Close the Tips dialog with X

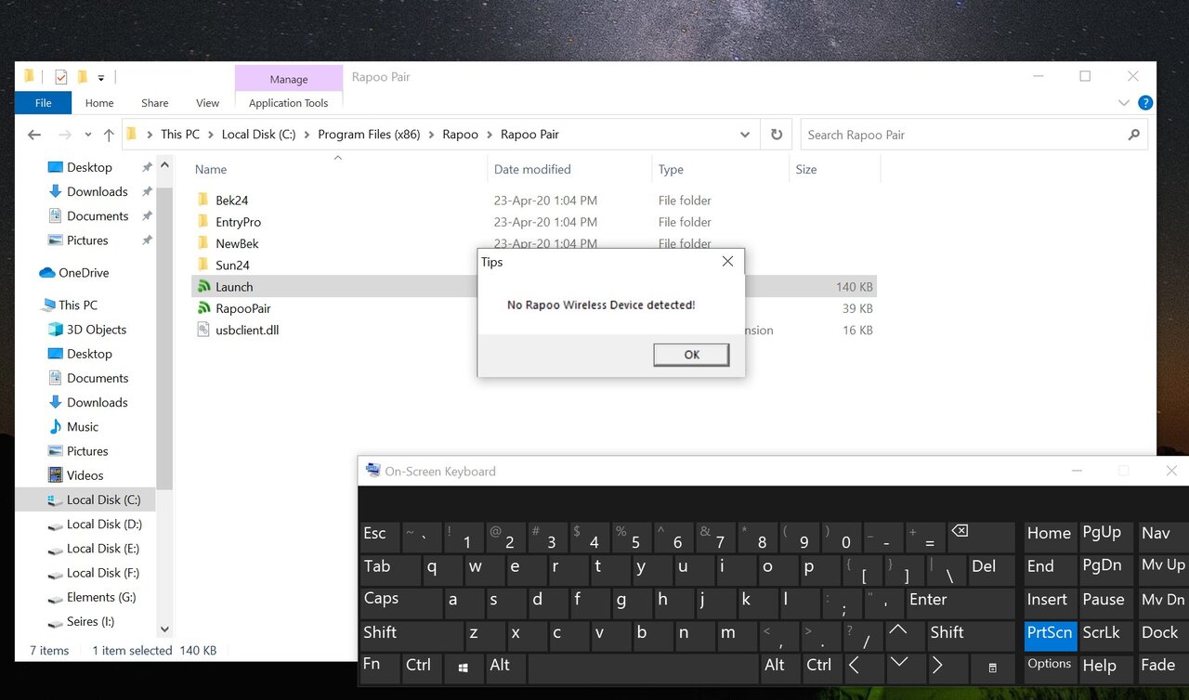727,262
